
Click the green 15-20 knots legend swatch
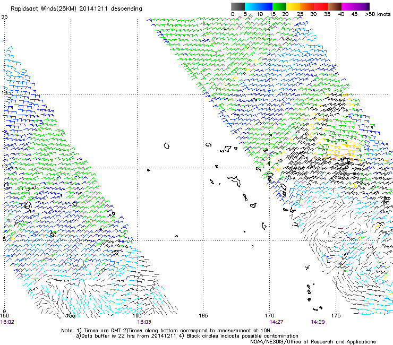(x=279, y=6)
